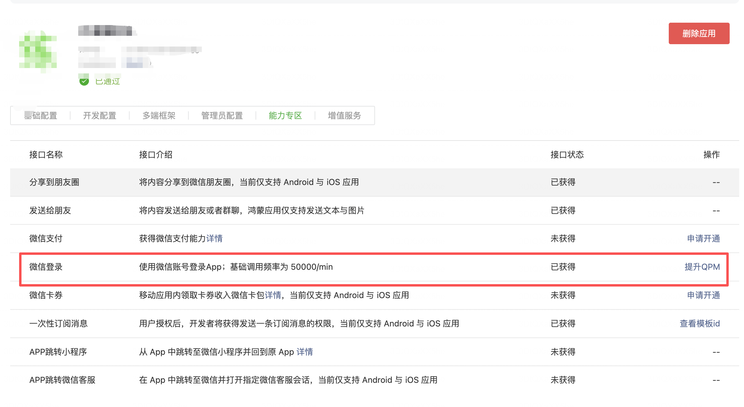Select the 多端框架 tab
This screenshot has width=744, height=407.
tap(159, 115)
